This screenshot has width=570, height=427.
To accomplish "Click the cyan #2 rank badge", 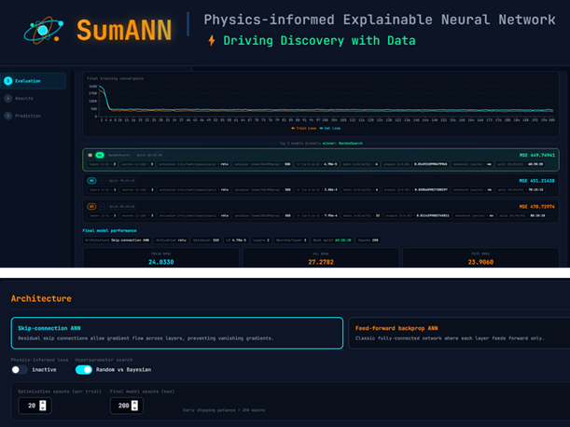I will [91, 181].
